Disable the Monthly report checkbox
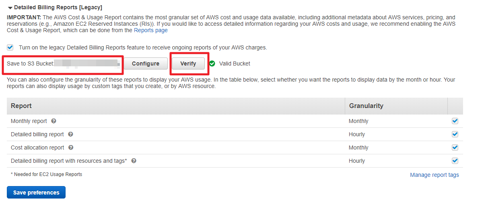Image resolution: width=488 pixels, height=215 pixels. (455, 121)
